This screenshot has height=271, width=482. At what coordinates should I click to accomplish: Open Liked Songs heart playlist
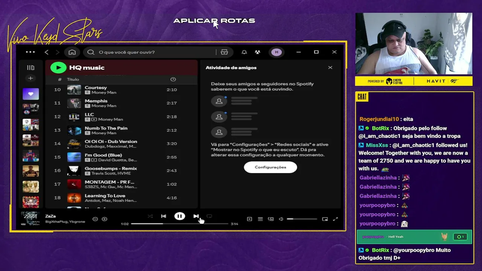tap(31, 94)
